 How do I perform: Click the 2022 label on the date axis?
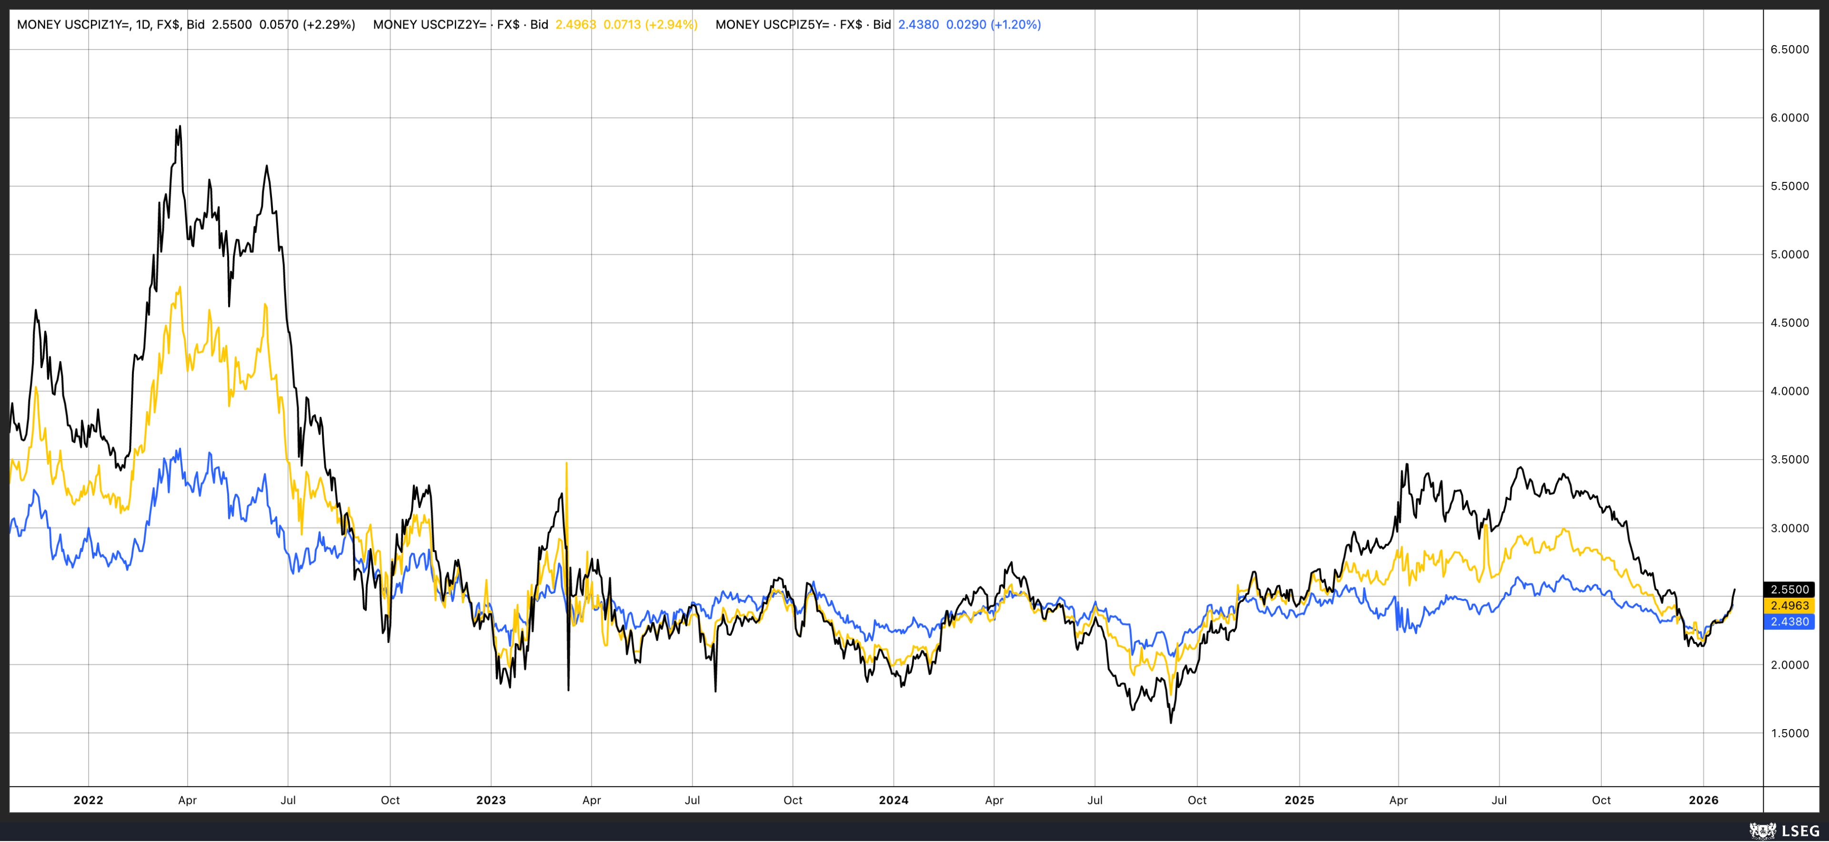(x=88, y=800)
